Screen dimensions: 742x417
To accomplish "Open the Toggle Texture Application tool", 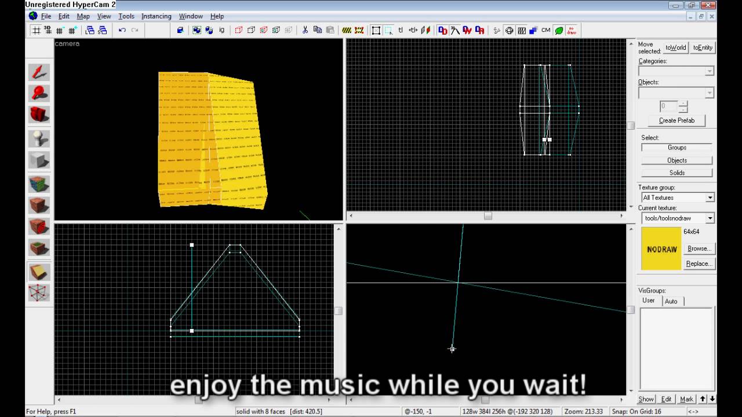I will (39, 185).
